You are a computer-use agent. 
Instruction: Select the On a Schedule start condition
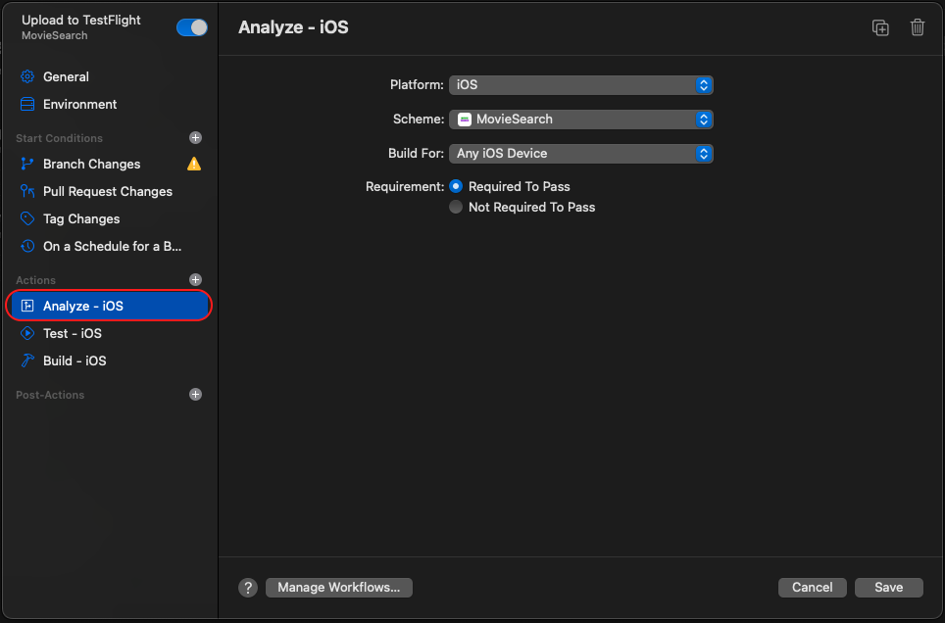(x=110, y=247)
